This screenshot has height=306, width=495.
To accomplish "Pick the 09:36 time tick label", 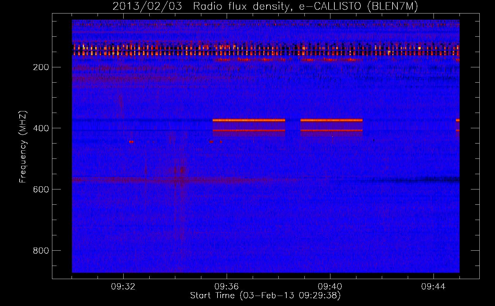I will pyautogui.click(x=227, y=287).
